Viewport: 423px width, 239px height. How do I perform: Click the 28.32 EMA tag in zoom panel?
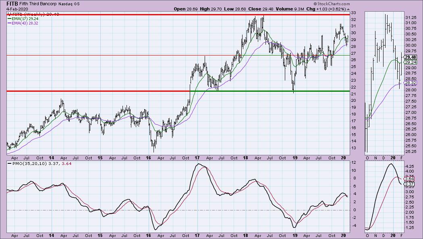[x=411, y=83]
